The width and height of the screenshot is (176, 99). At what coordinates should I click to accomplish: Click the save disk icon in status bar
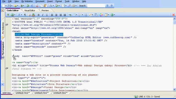click(x=136, y=97)
